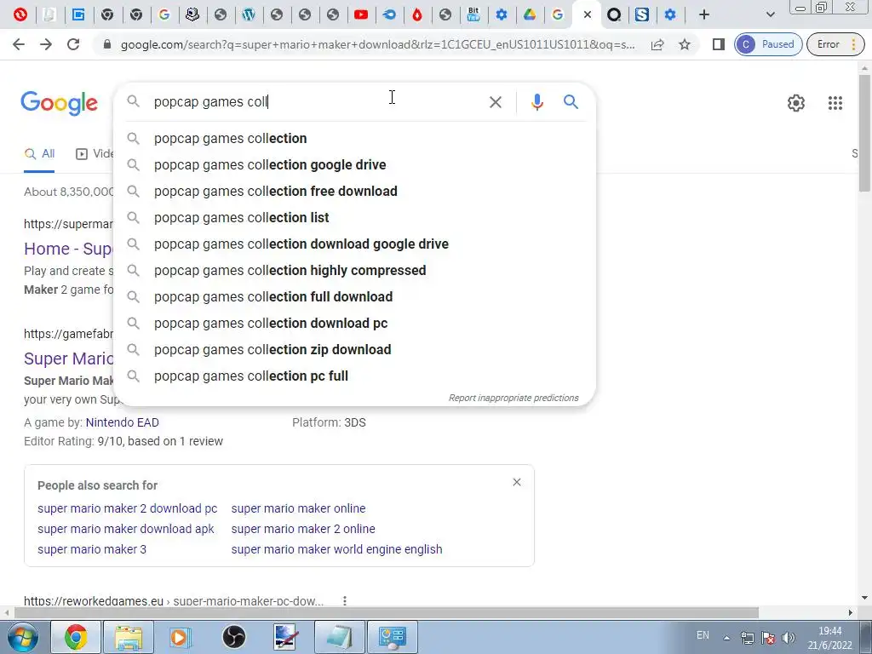This screenshot has height=654, width=872.
Task: Clear the search box text
Action: coord(496,102)
